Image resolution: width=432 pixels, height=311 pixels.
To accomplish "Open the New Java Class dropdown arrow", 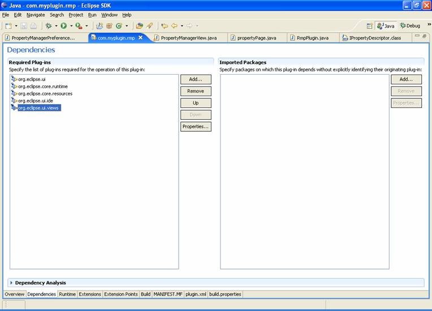I will point(127,26).
